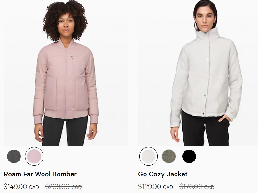This screenshot has width=258, height=193.
Task: Click the curly-haired model's face
Action: (66, 24)
